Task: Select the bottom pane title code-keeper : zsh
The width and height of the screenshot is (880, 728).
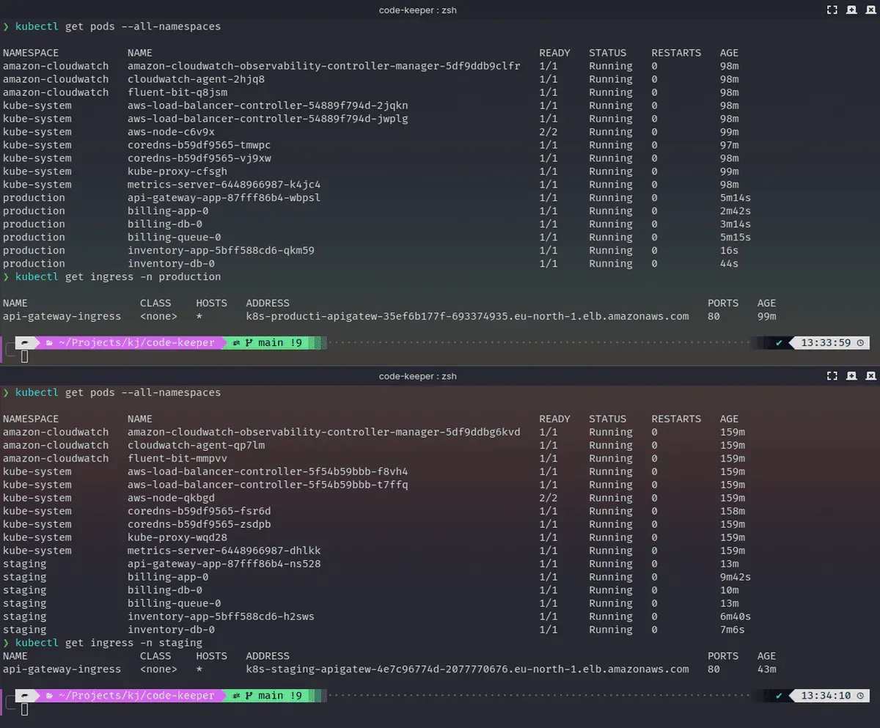Action: click(417, 375)
